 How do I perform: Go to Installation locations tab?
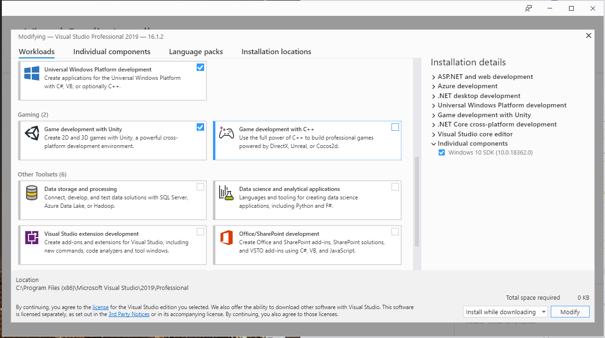[x=276, y=52]
